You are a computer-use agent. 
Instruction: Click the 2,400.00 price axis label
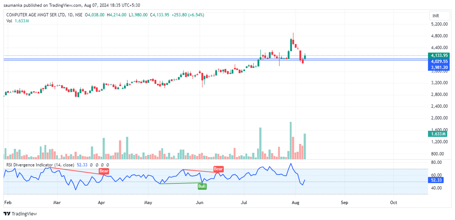(x=439, y=106)
